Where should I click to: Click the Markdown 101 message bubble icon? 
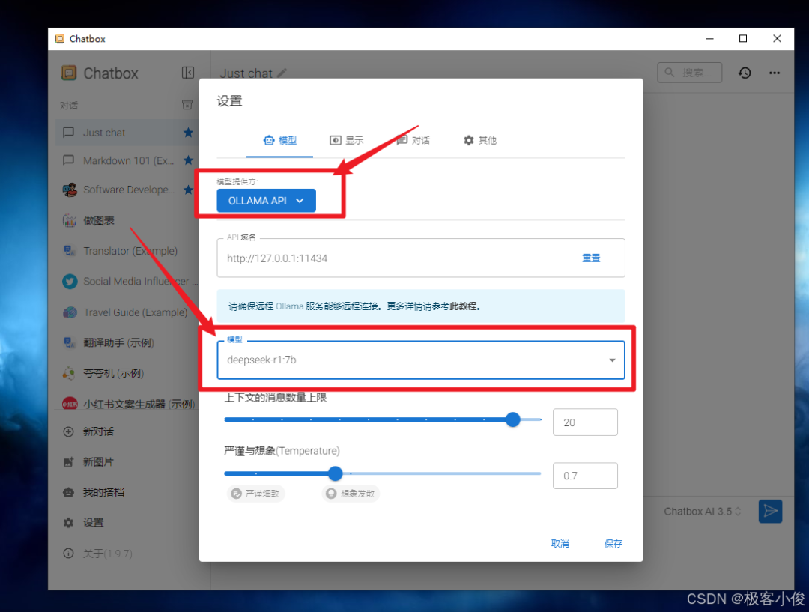(68, 160)
